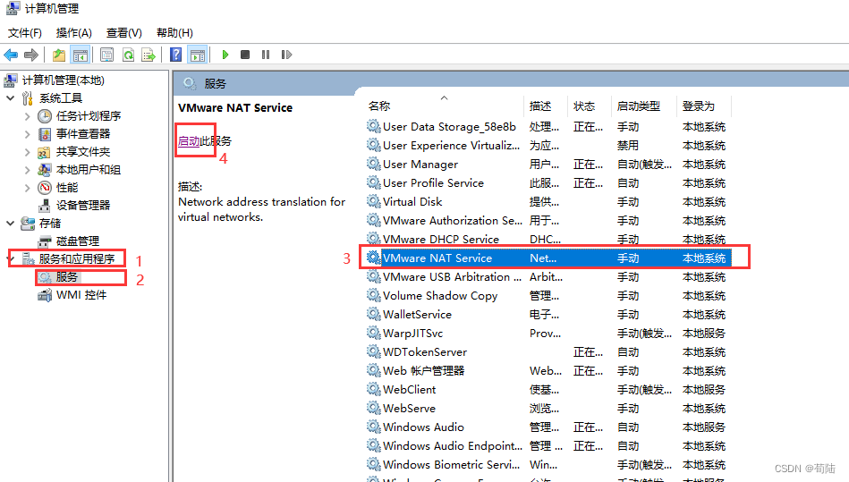Select 服务和应用程序 in the tree

76,259
